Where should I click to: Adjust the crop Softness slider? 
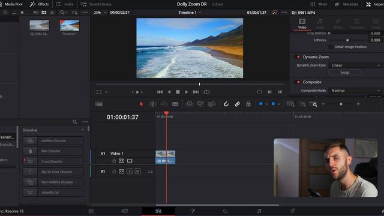[x=347, y=40]
